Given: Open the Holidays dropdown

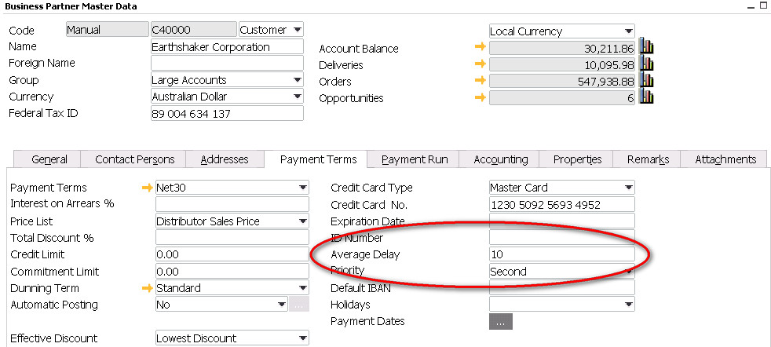Looking at the screenshot, I should click(x=628, y=305).
